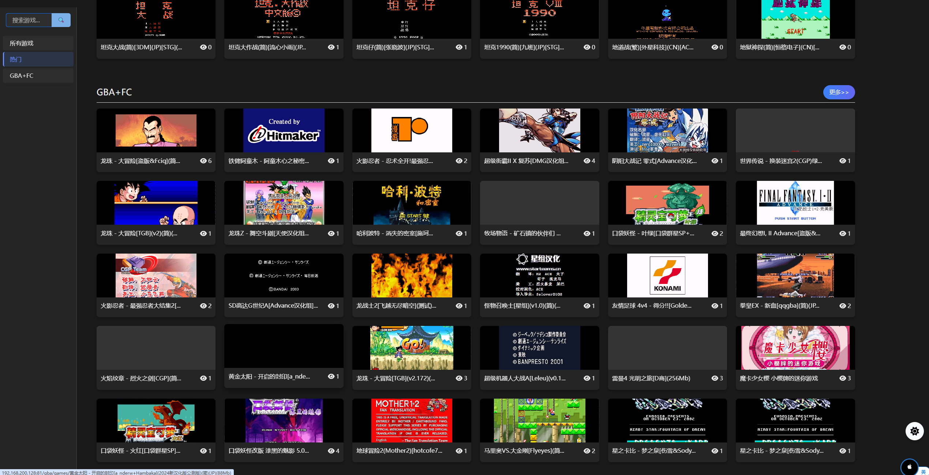
Task: Open the 哈利波特 消失的密室 thumbnail
Action: tap(411, 203)
